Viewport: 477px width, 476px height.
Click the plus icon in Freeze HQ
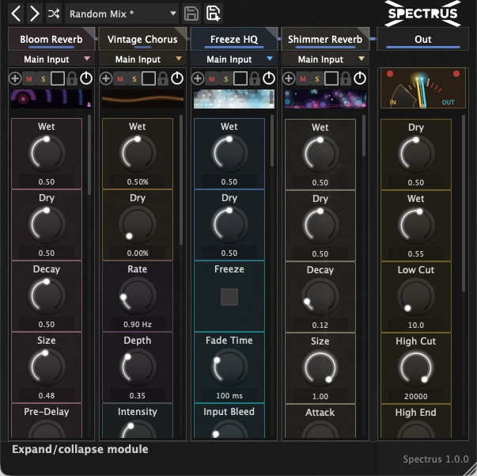click(198, 78)
